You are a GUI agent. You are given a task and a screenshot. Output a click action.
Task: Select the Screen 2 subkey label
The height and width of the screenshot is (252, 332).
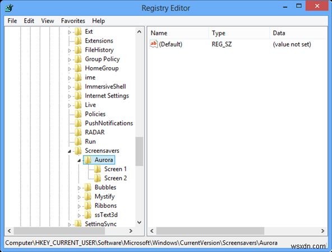pos(116,178)
